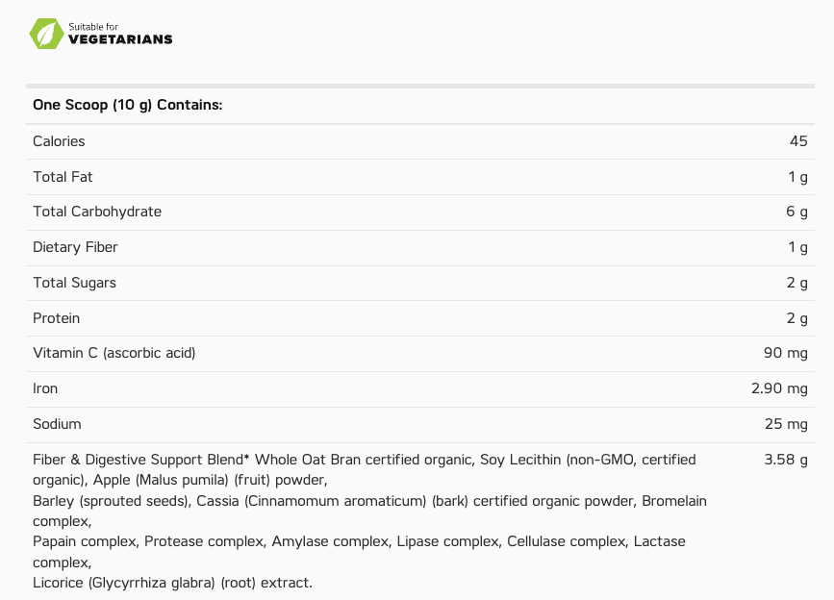Select the Dietary Fiber row label

point(75,247)
